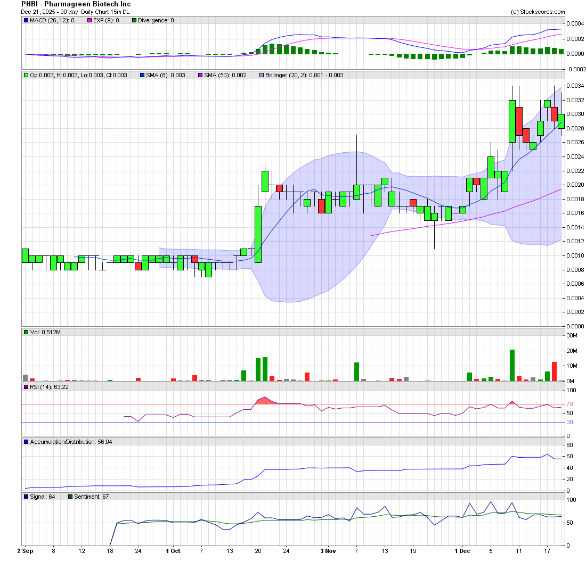
Task: Click the 'Accumulation/Distribution: 56.04' label
Action: click(71, 442)
